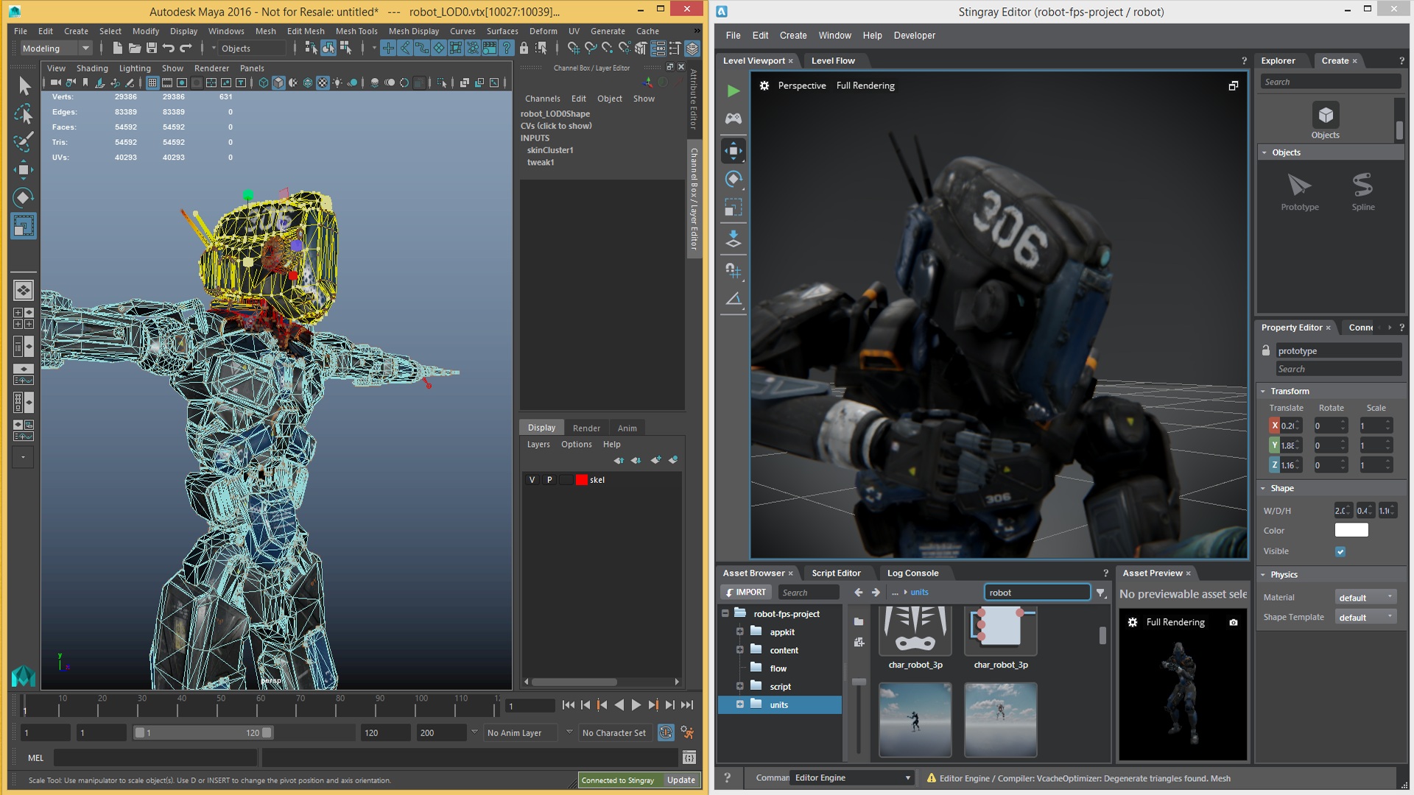Open No Character Set dropdown
The image size is (1414, 795).
point(614,733)
